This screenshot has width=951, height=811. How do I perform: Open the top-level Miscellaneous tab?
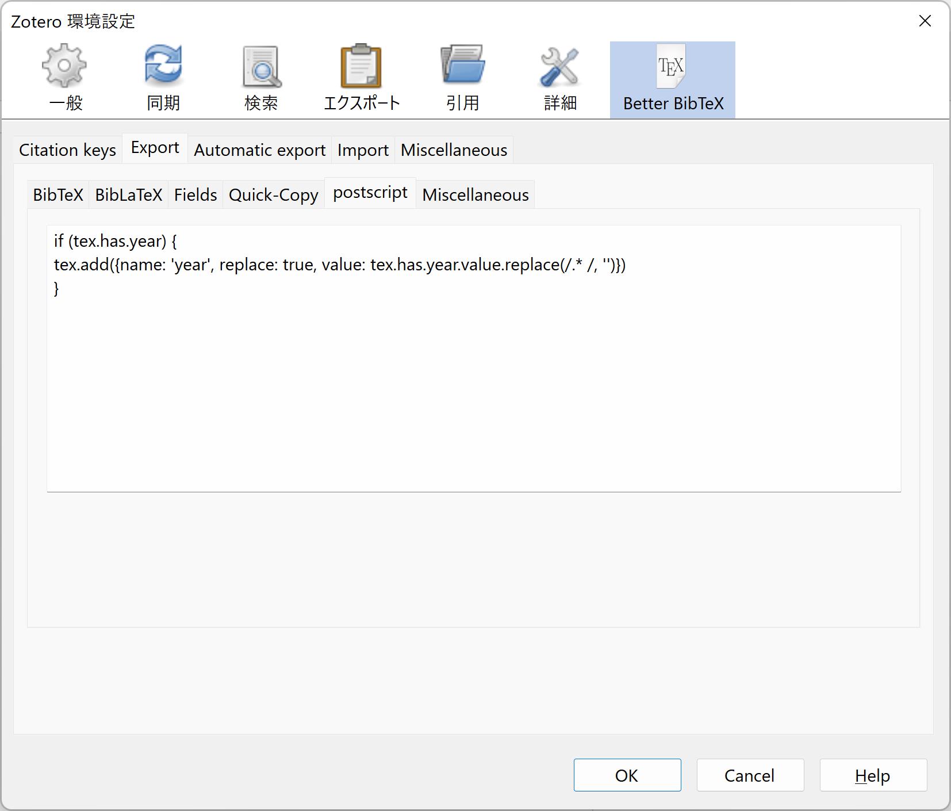tap(454, 150)
